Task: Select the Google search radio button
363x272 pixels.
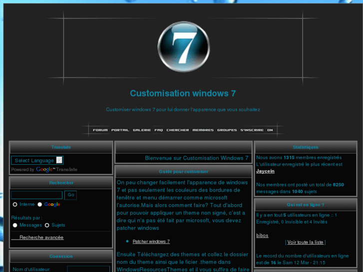Action: coord(40,205)
